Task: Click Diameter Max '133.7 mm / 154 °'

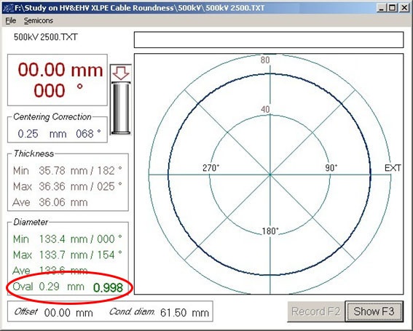Action: (81, 255)
